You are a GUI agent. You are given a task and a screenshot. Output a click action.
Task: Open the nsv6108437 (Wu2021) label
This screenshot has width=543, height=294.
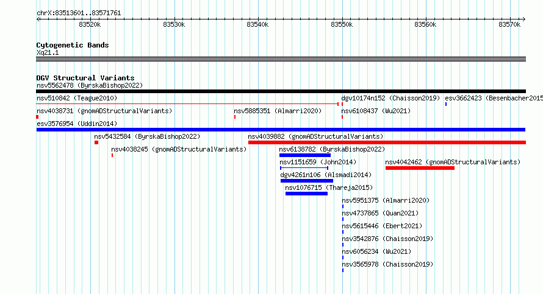[376, 111]
